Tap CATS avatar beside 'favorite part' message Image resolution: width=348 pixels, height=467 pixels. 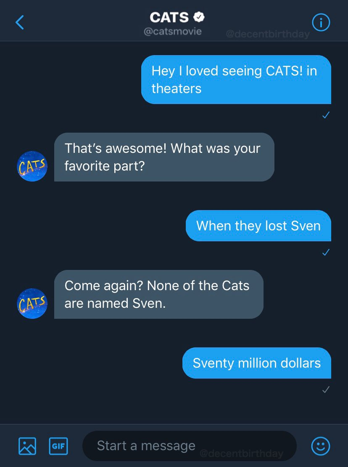(x=32, y=166)
